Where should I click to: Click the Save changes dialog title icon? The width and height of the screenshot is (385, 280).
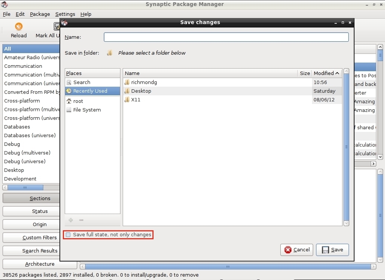(x=64, y=23)
